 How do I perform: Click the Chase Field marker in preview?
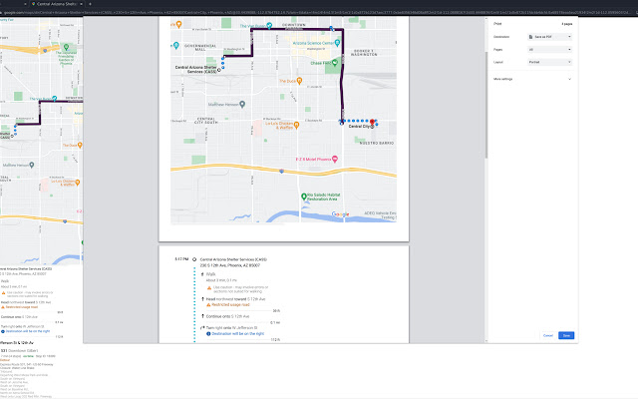tap(335, 63)
